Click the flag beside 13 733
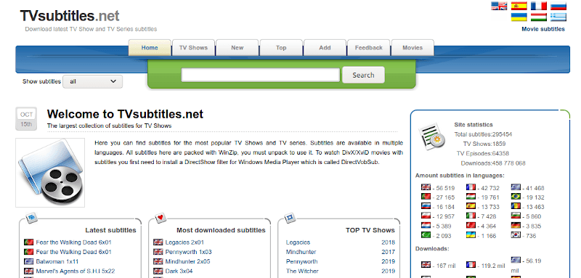This screenshot has height=278, width=581. tap(471, 206)
